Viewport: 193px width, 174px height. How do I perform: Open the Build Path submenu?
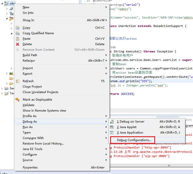[62, 55]
